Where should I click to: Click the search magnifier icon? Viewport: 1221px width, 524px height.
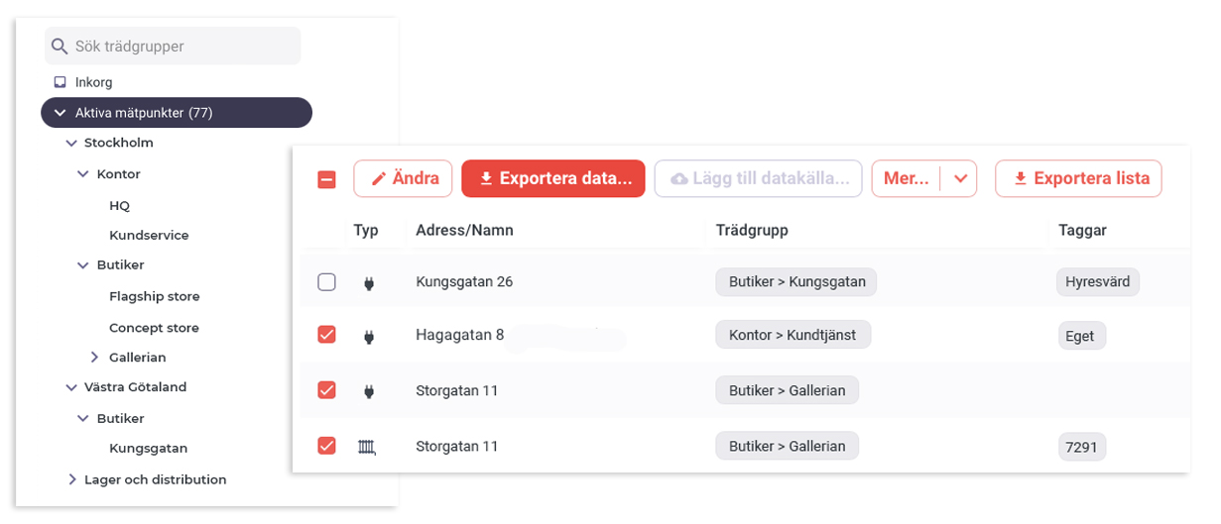coord(60,47)
